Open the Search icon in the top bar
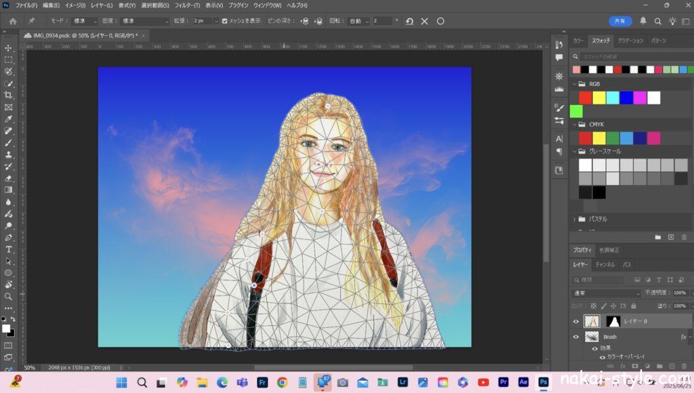This screenshot has width=694, height=393. pos(657,21)
